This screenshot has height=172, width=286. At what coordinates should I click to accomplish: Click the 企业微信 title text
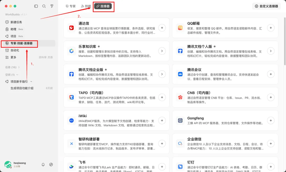(x=194, y=139)
